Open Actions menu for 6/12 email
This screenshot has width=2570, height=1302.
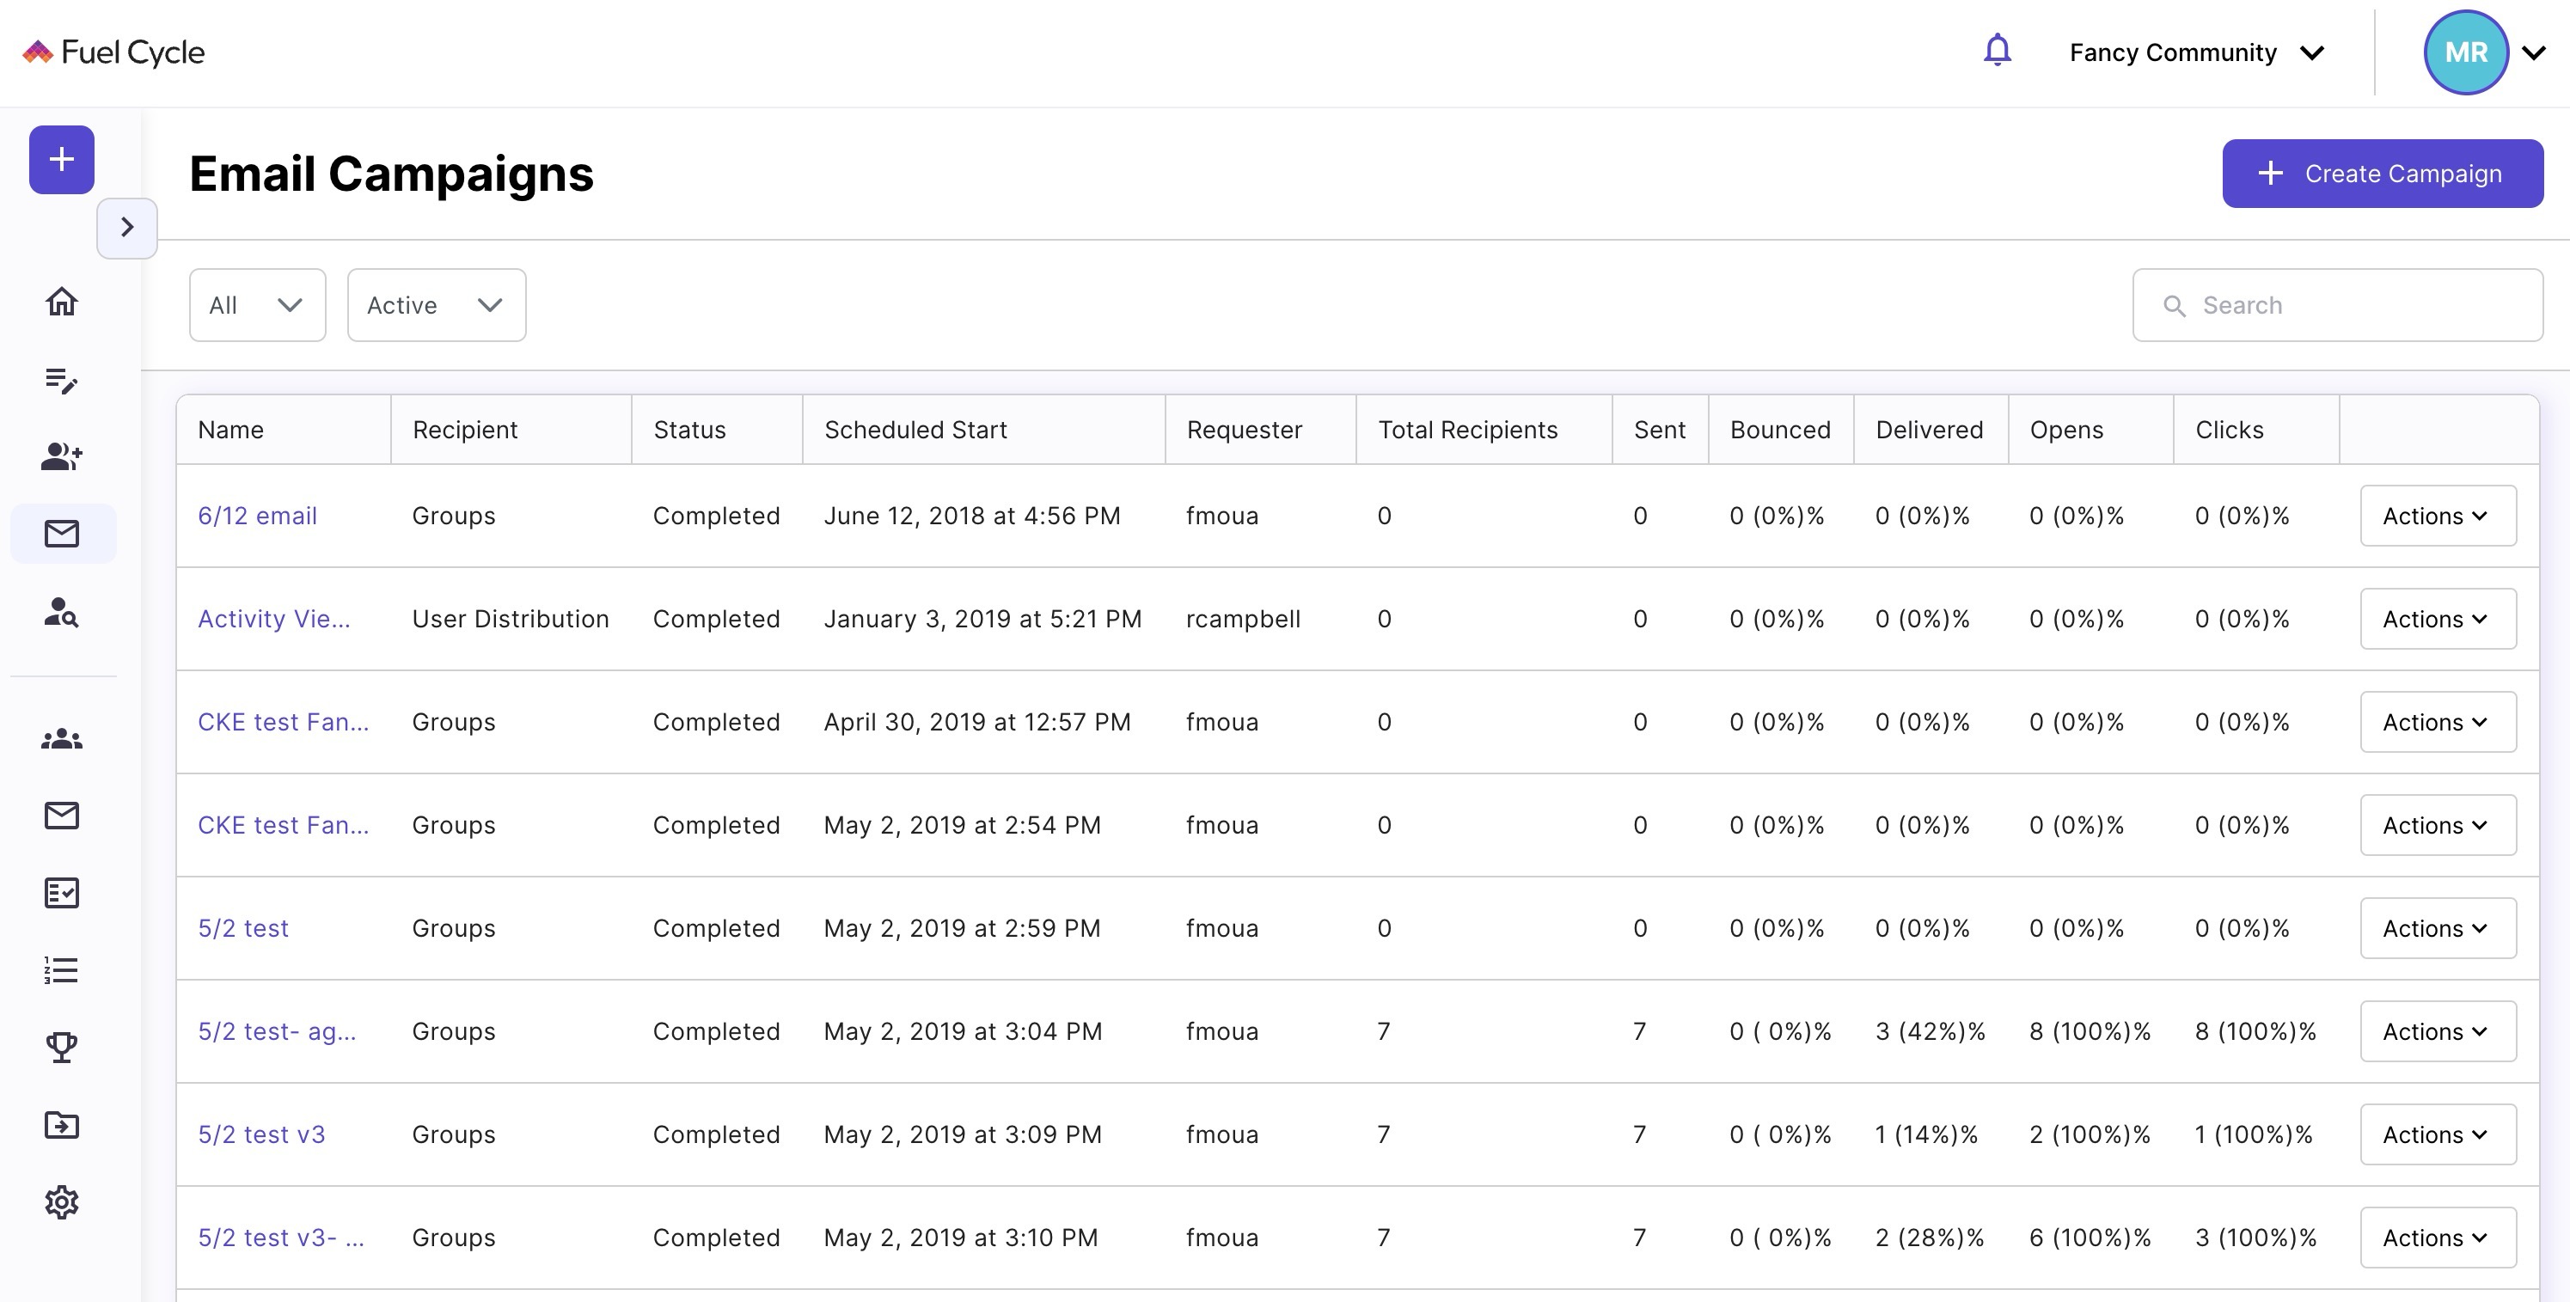pos(2436,516)
